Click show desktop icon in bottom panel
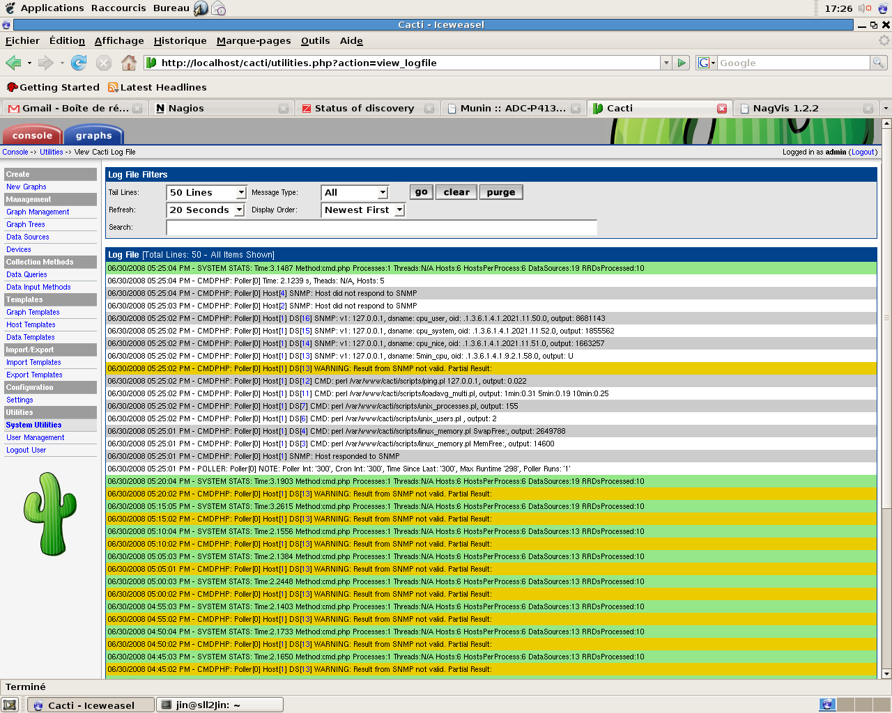The image size is (892, 713). click(x=10, y=705)
